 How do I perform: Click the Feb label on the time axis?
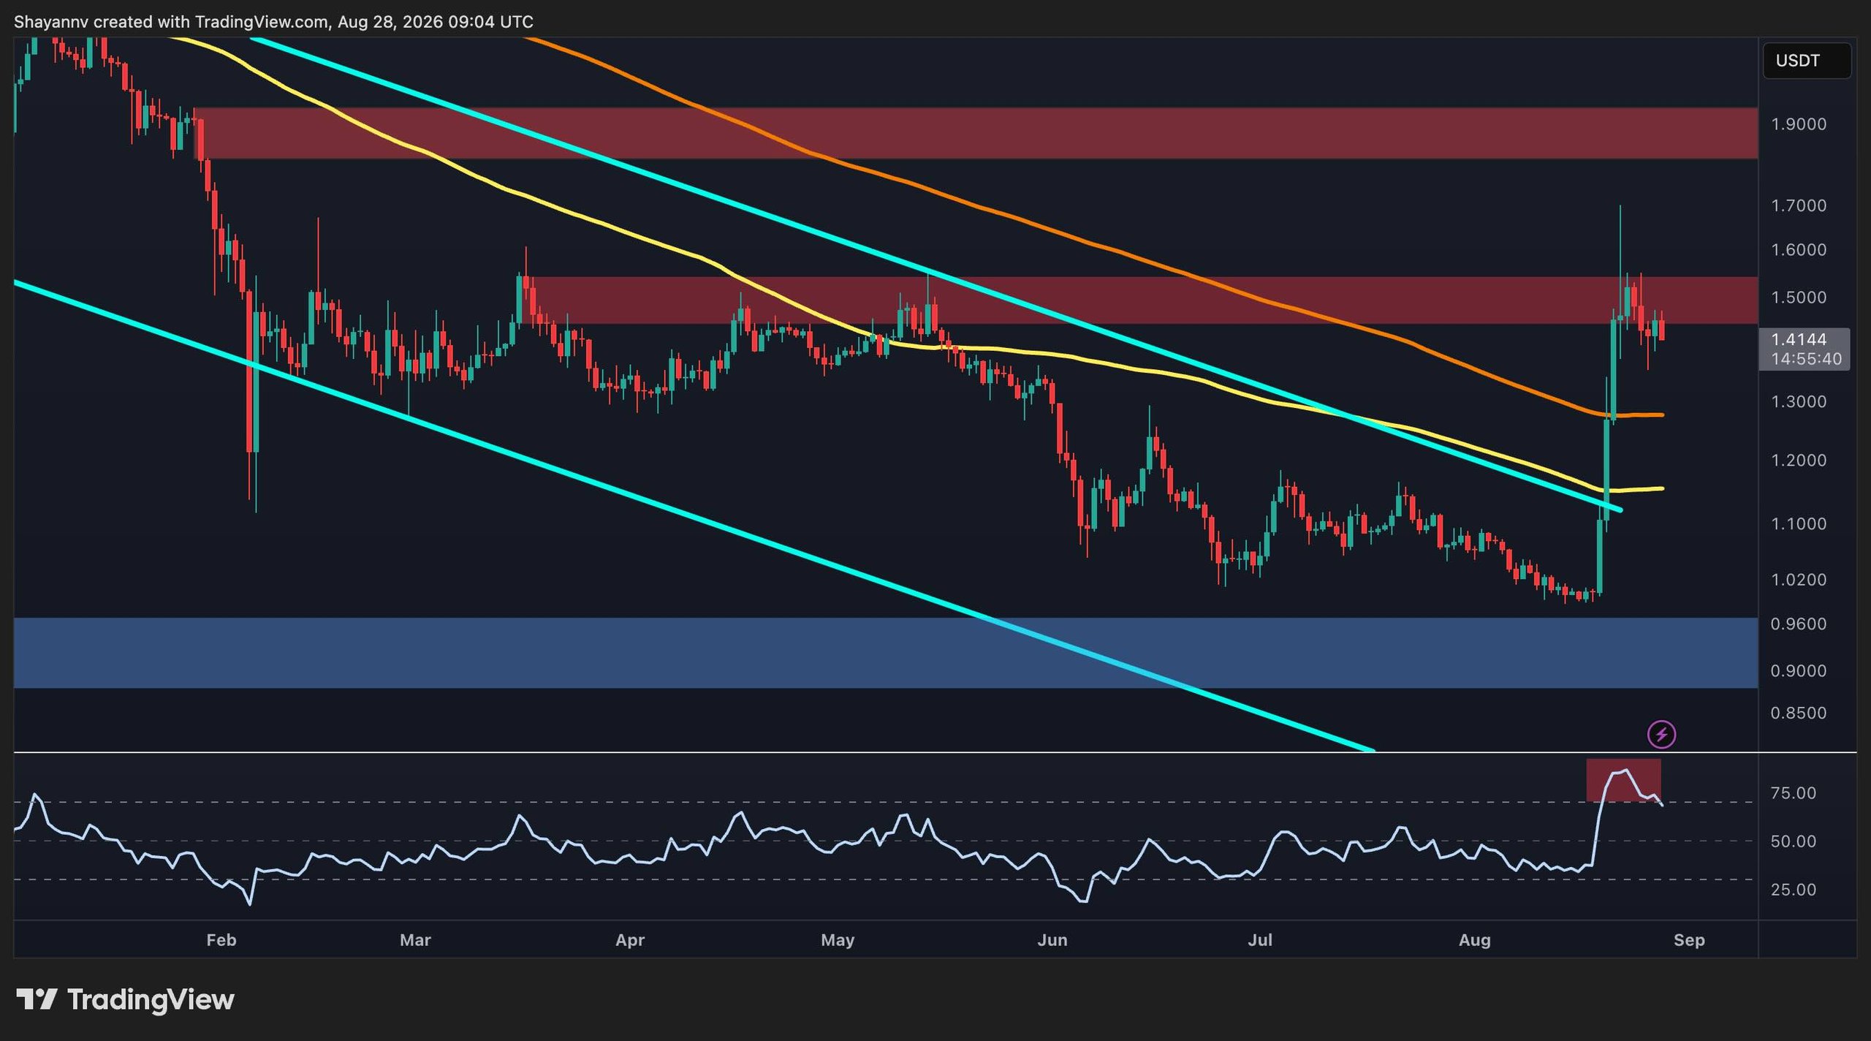click(221, 939)
